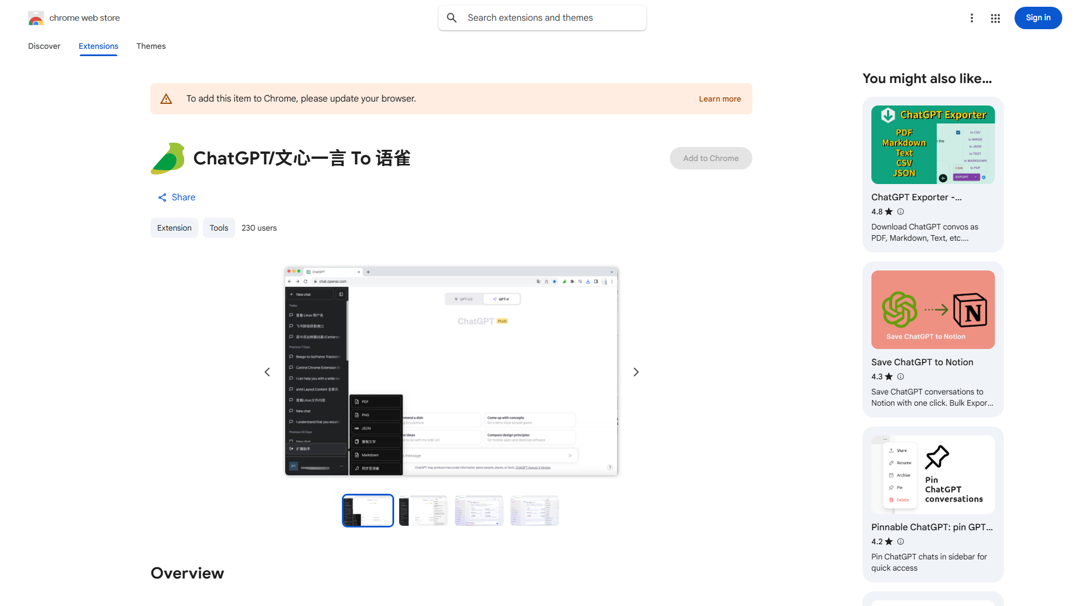
Task: Select the second screenshot thumbnail
Action: click(x=423, y=510)
